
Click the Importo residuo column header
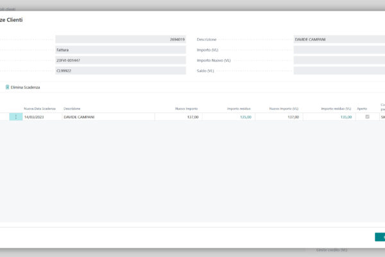tap(239, 109)
